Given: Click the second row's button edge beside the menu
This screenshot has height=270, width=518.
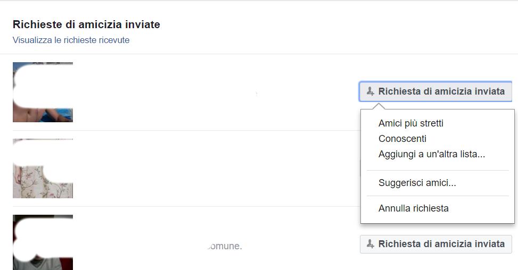Looking at the screenshot, I should [x=360, y=168].
